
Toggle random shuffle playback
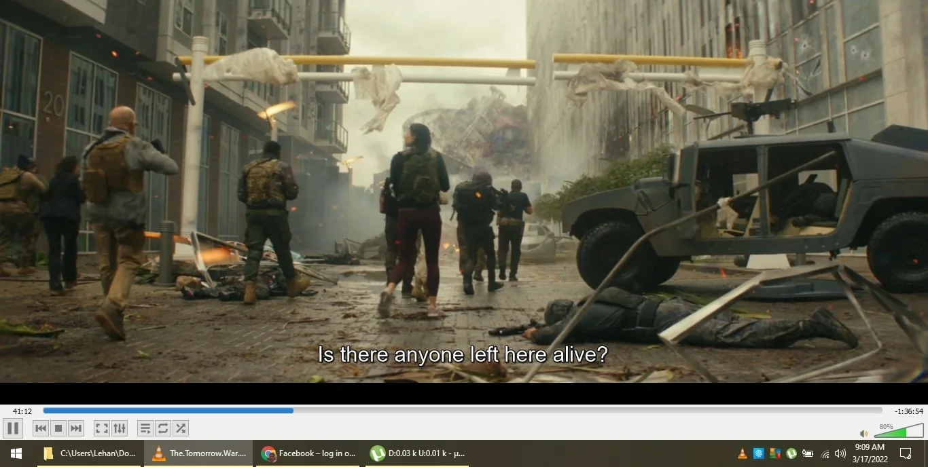(x=180, y=428)
